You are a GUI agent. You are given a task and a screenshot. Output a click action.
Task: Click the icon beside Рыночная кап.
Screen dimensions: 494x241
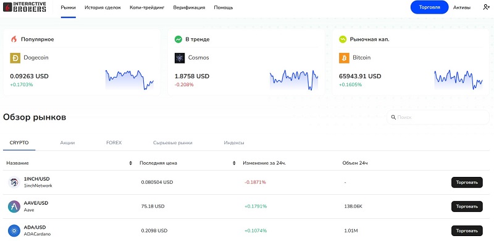point(343,39)
